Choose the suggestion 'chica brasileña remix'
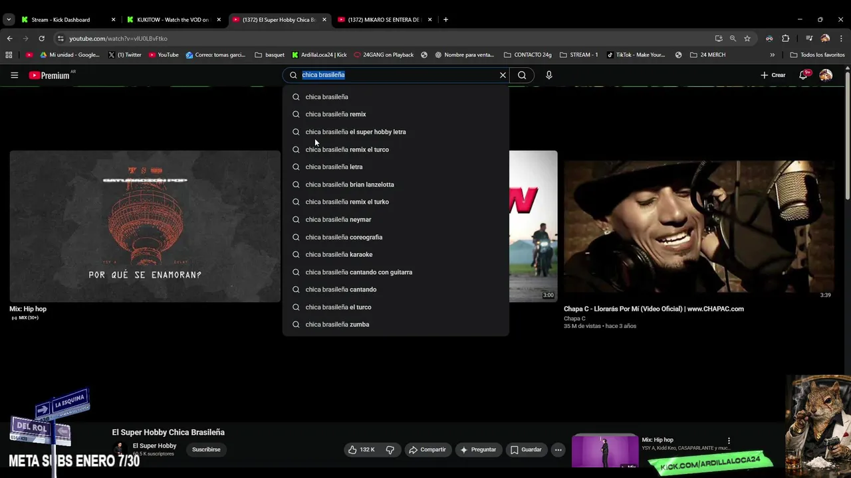 396,114
